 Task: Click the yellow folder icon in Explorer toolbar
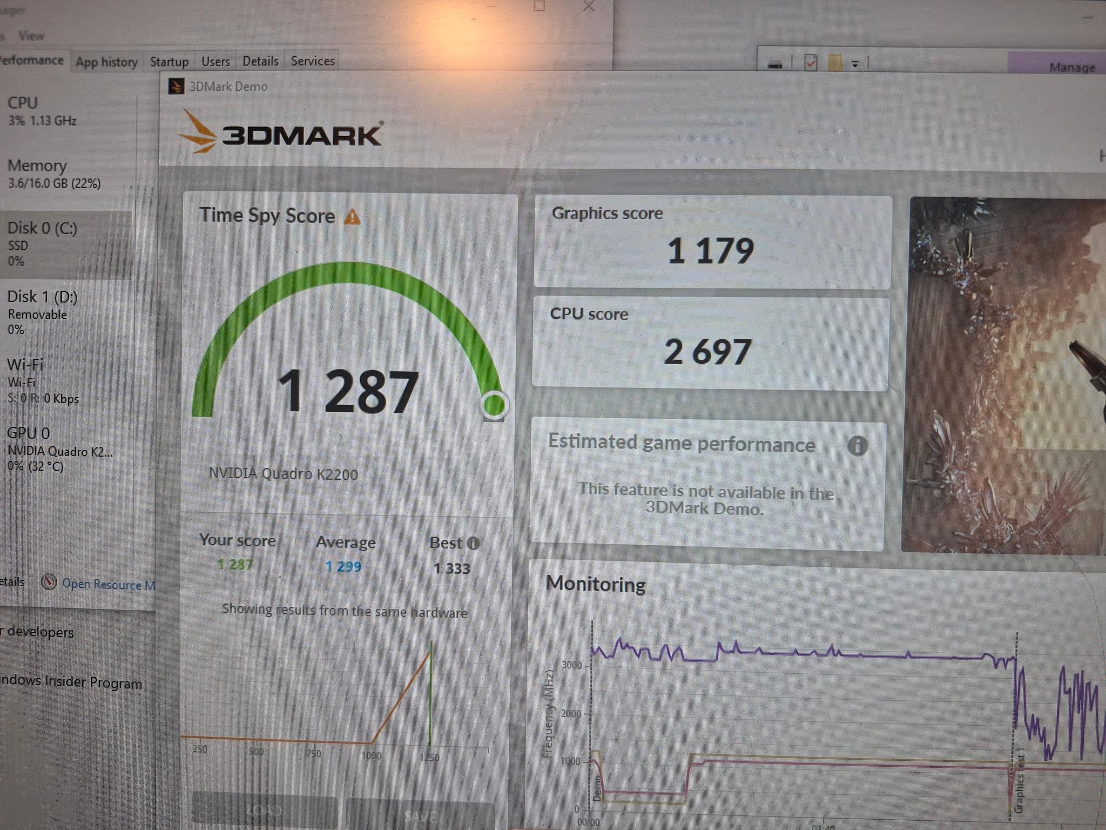[835, 63]
